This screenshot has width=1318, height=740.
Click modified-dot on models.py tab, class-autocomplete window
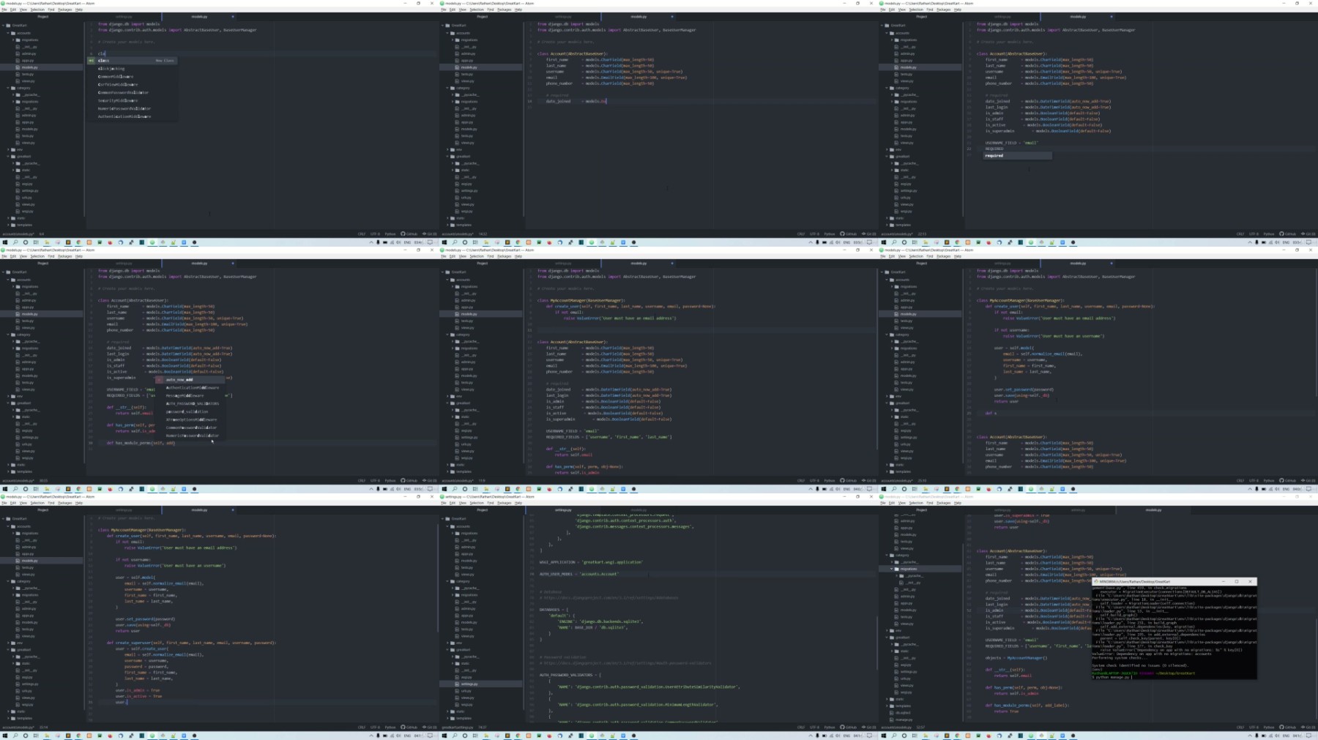232,16
